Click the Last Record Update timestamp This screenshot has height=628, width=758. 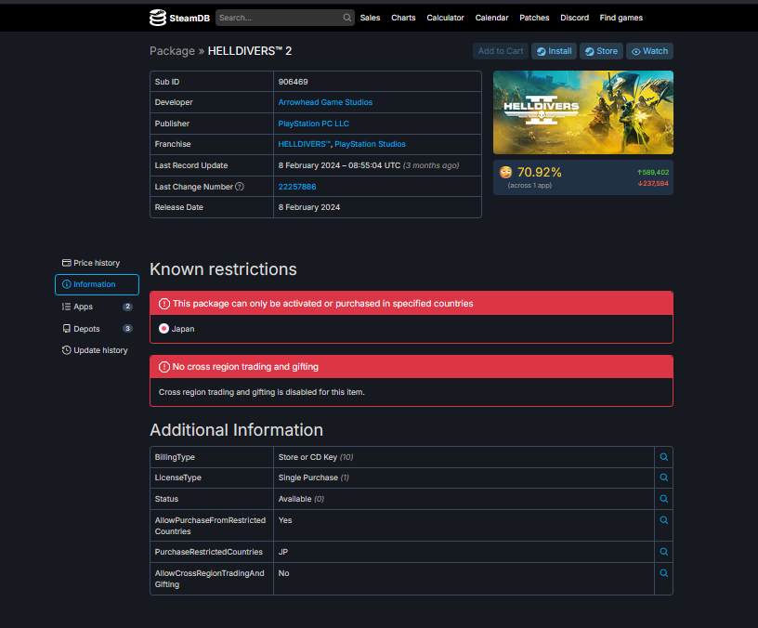pos(339,165)
